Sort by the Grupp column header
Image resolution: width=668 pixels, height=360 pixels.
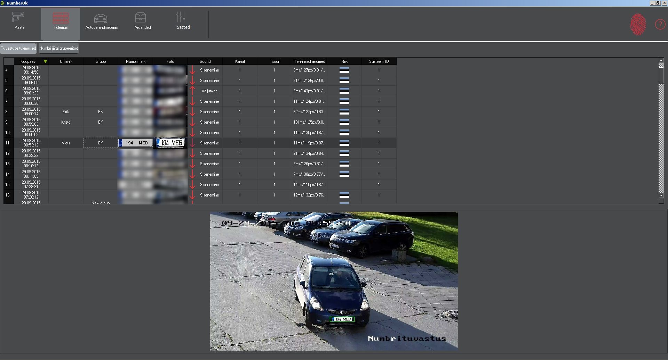pyautogui.click(x=101, y=61)
